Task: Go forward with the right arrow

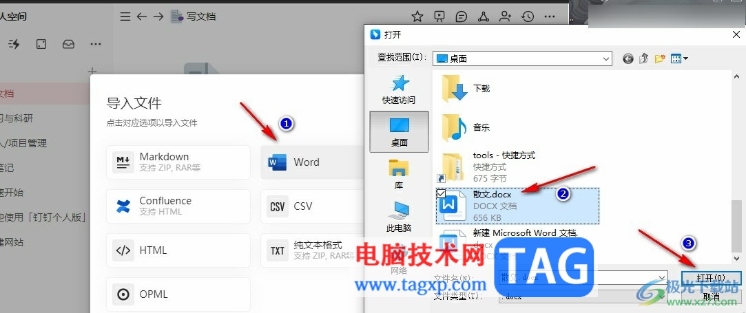Action: click(158, 17)
